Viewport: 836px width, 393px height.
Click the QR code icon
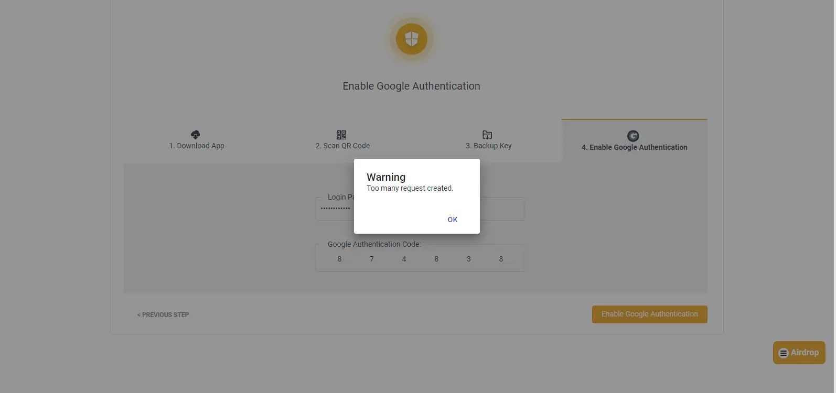pos(341,135)
